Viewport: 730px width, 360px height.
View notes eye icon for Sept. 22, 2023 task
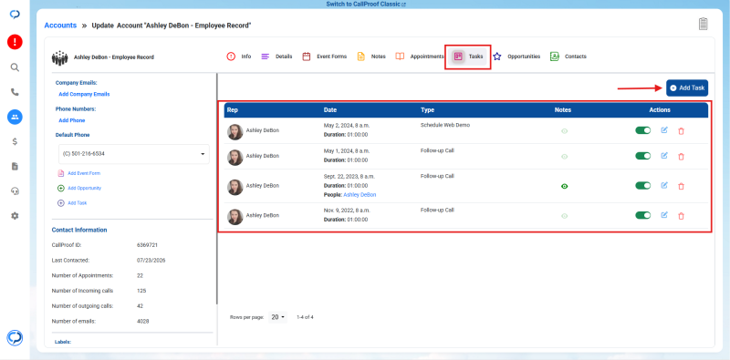coord(564,186)
